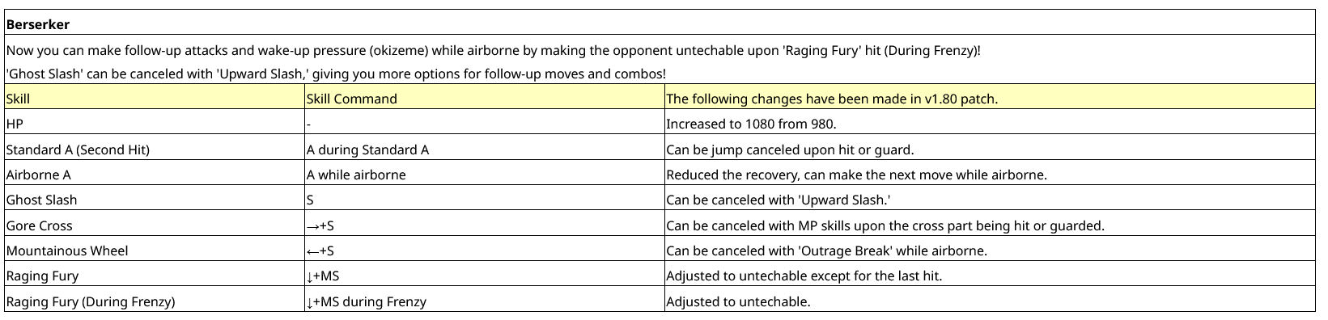1328x320 pixels.
Task: Select the Raging Fury skill cell
Action: pos(155,276)
